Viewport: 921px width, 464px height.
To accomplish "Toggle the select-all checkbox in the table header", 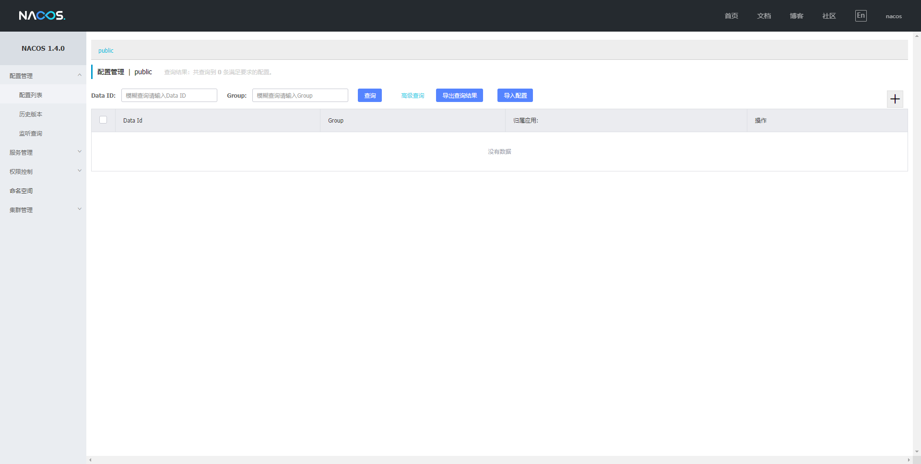I will [103, 120].
